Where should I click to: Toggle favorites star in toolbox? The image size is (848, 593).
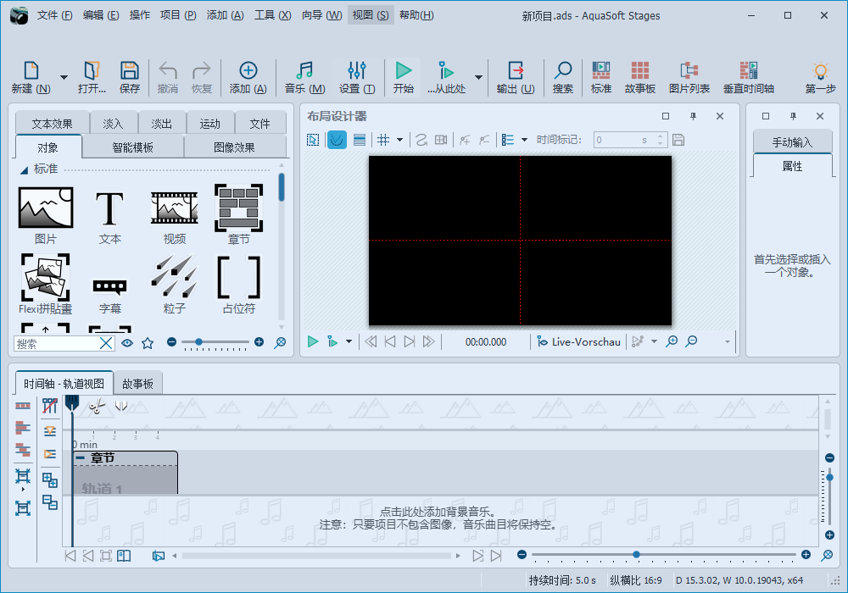[x=148, y=343]
